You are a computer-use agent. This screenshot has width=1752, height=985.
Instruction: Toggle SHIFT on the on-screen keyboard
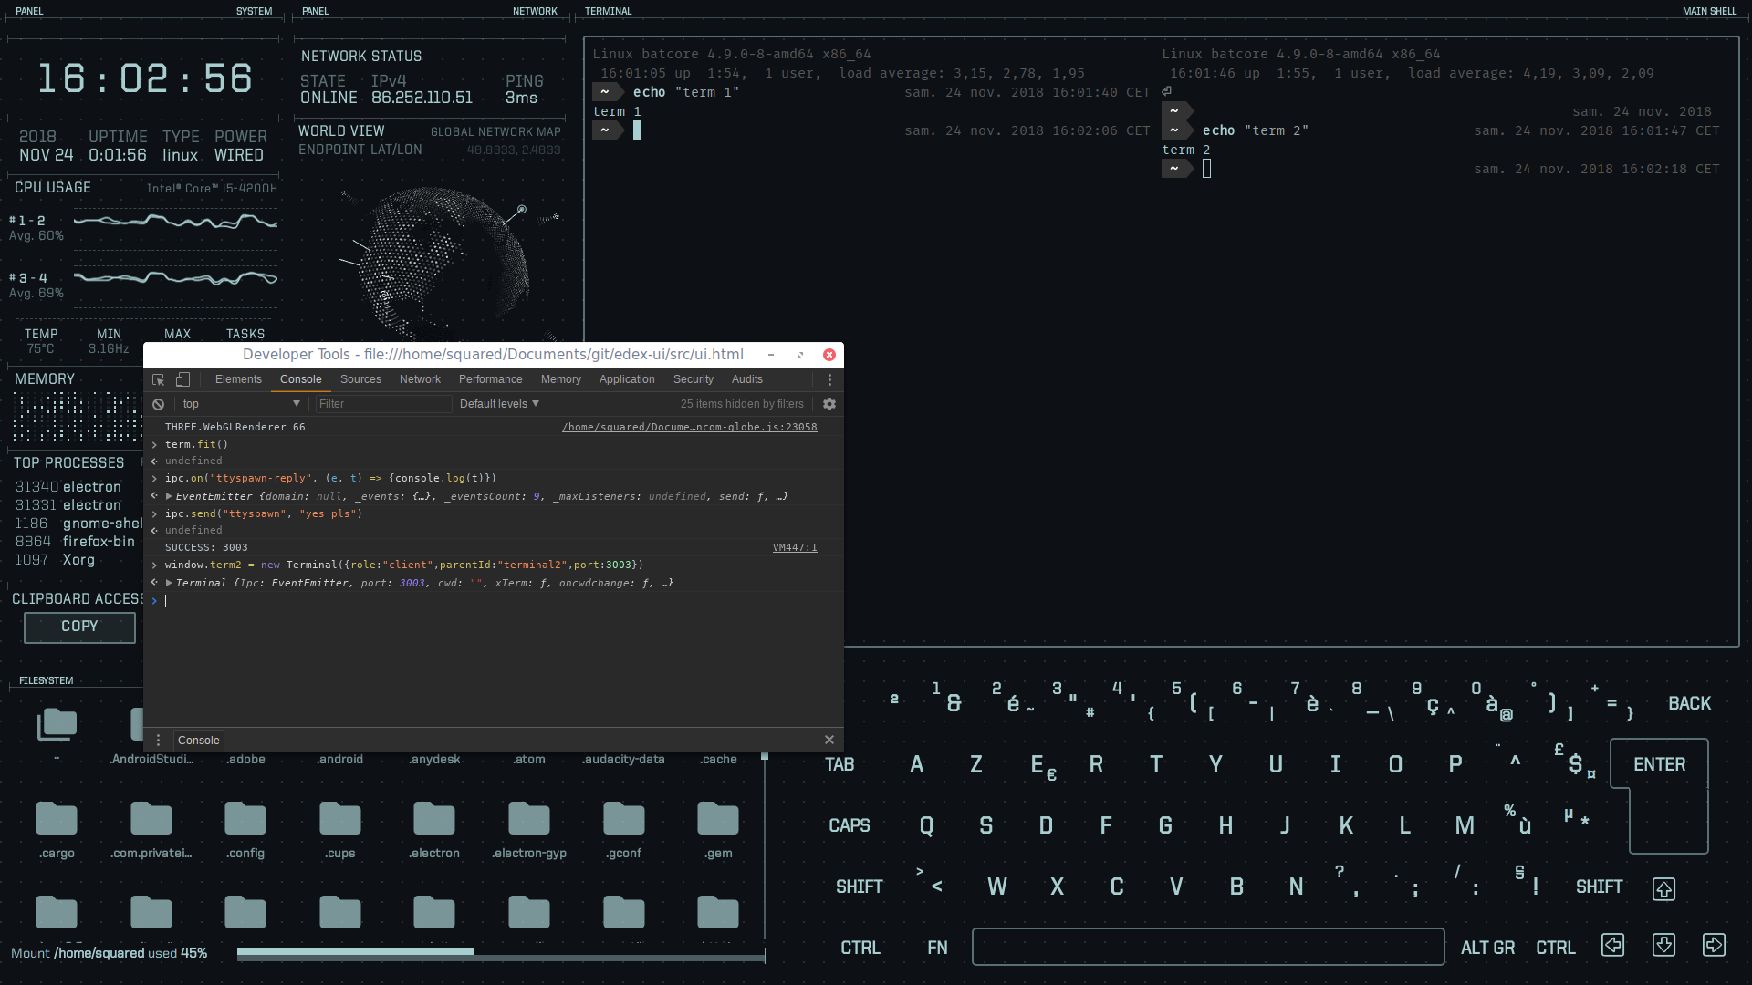859,886
